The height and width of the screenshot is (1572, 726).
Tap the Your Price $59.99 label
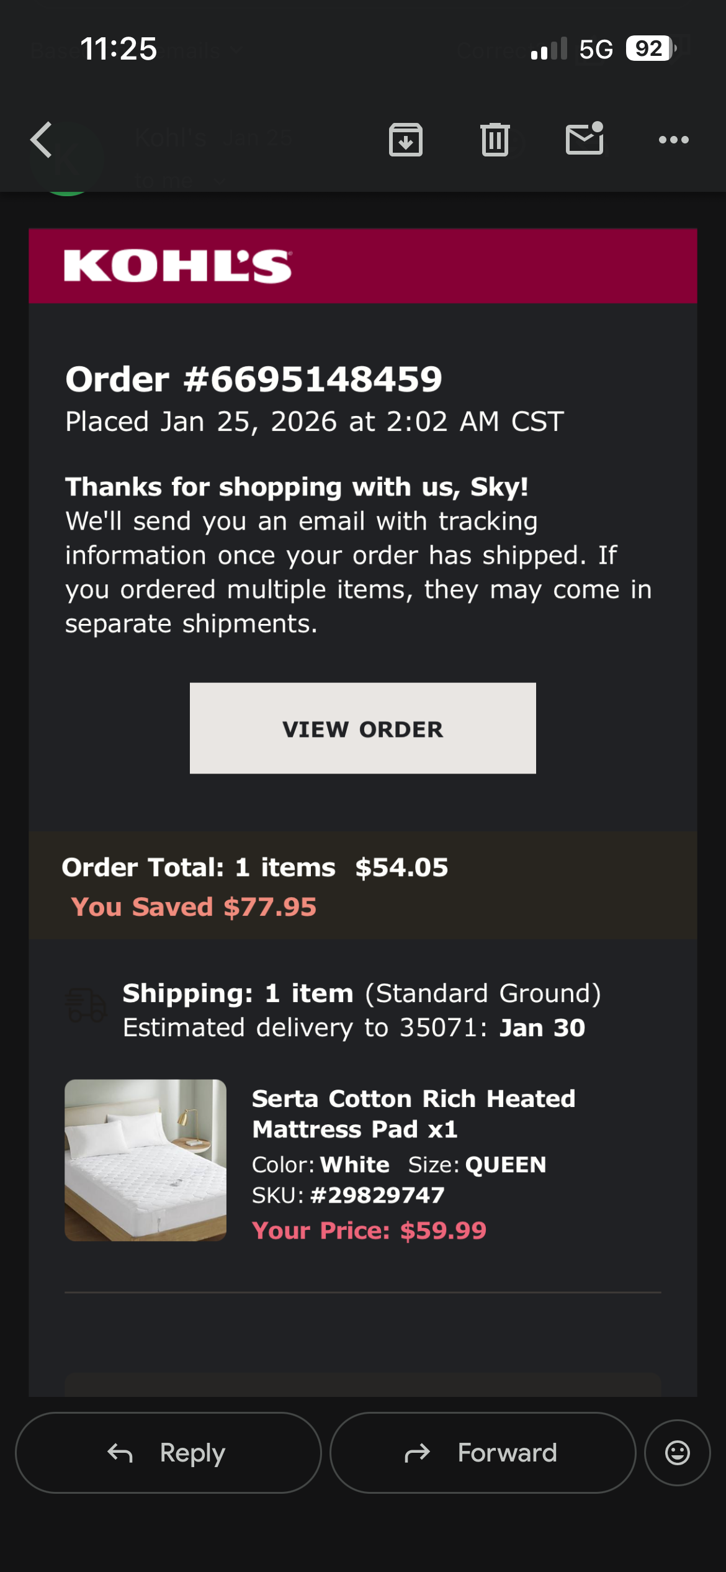click(369, 1231)
